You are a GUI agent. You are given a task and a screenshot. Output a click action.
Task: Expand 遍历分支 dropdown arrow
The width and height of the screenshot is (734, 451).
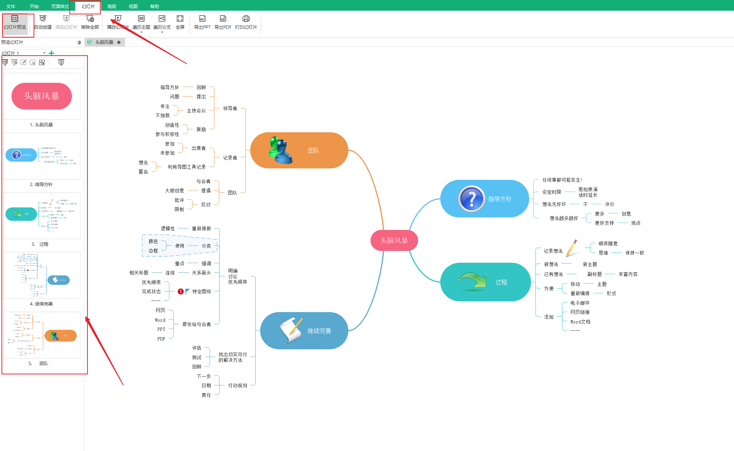click(x=162, y=32)
